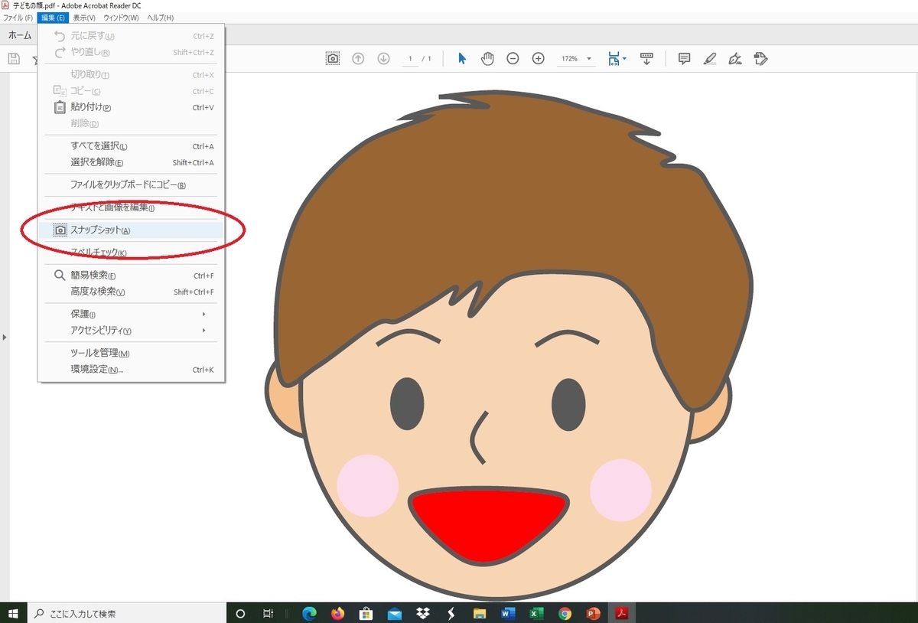Screen dimensions: 918x623
Task: Click the ここに入力して検索 taskbar search box
Action: (127, 613)
